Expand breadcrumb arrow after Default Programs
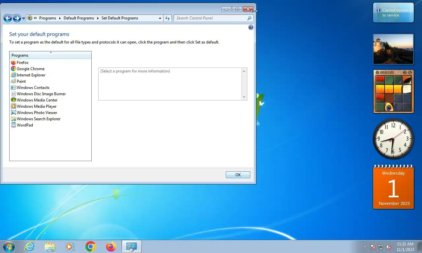 click(98, 18)
